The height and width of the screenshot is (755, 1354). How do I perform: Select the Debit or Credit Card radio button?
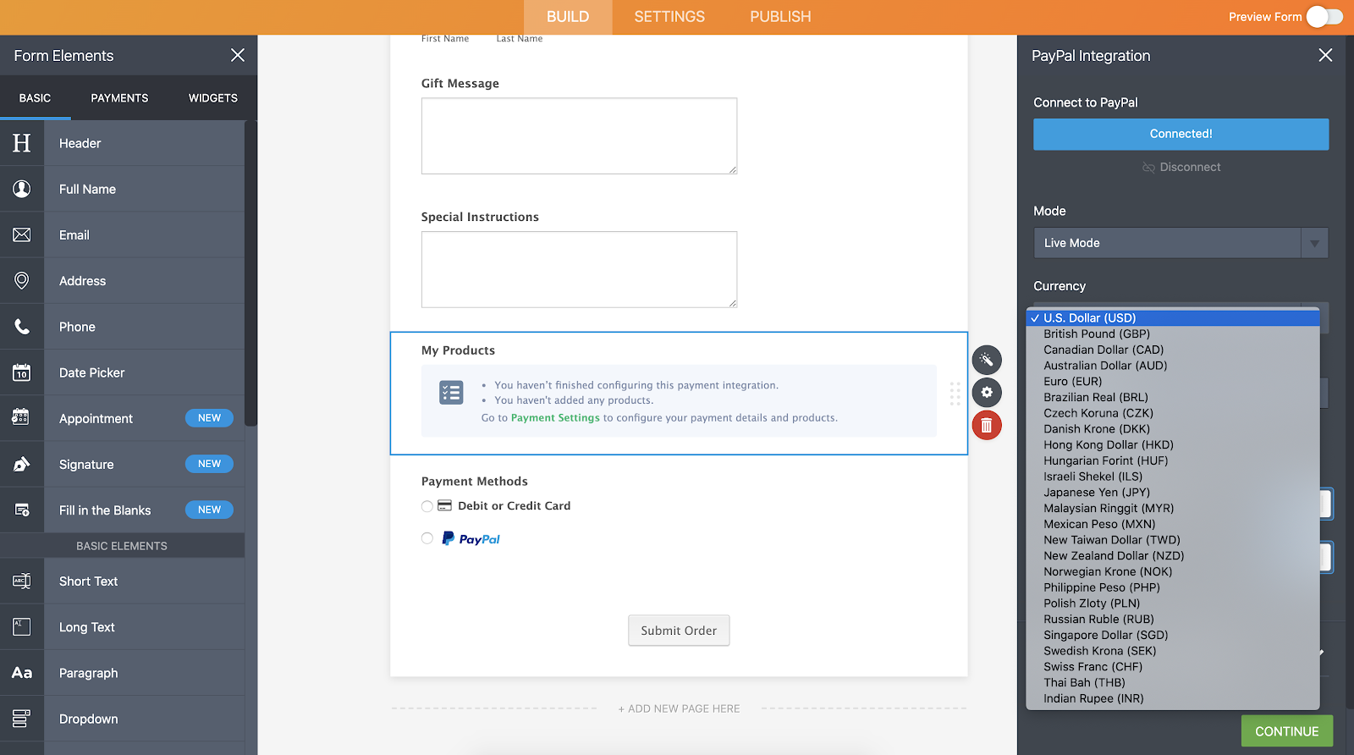(x=427, y=506)
